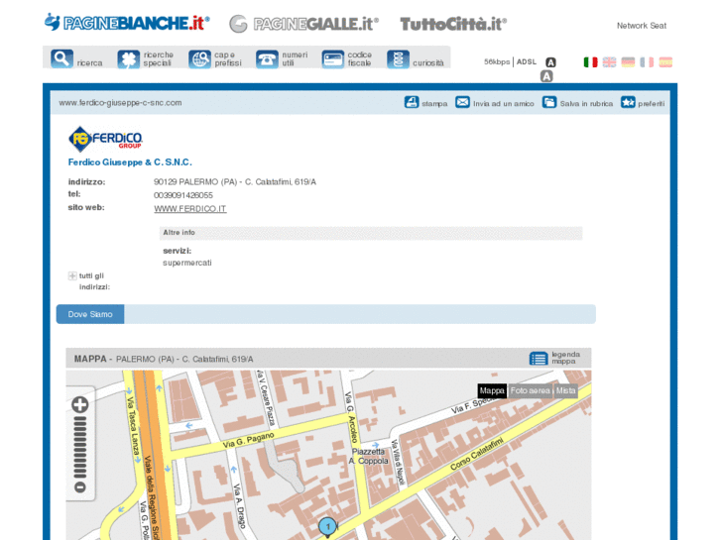Screen dimensions: 721x540
Task: Click Via G. Pagano label on map
Action: click(x=249, y=440)
